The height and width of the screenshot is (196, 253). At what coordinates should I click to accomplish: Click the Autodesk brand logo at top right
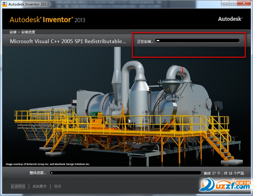coord(230,19)
